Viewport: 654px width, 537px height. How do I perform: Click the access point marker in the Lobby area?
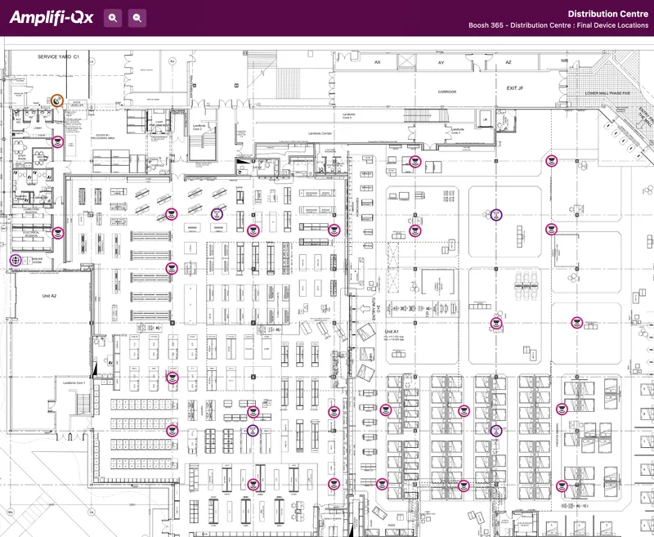click(57, 141)
